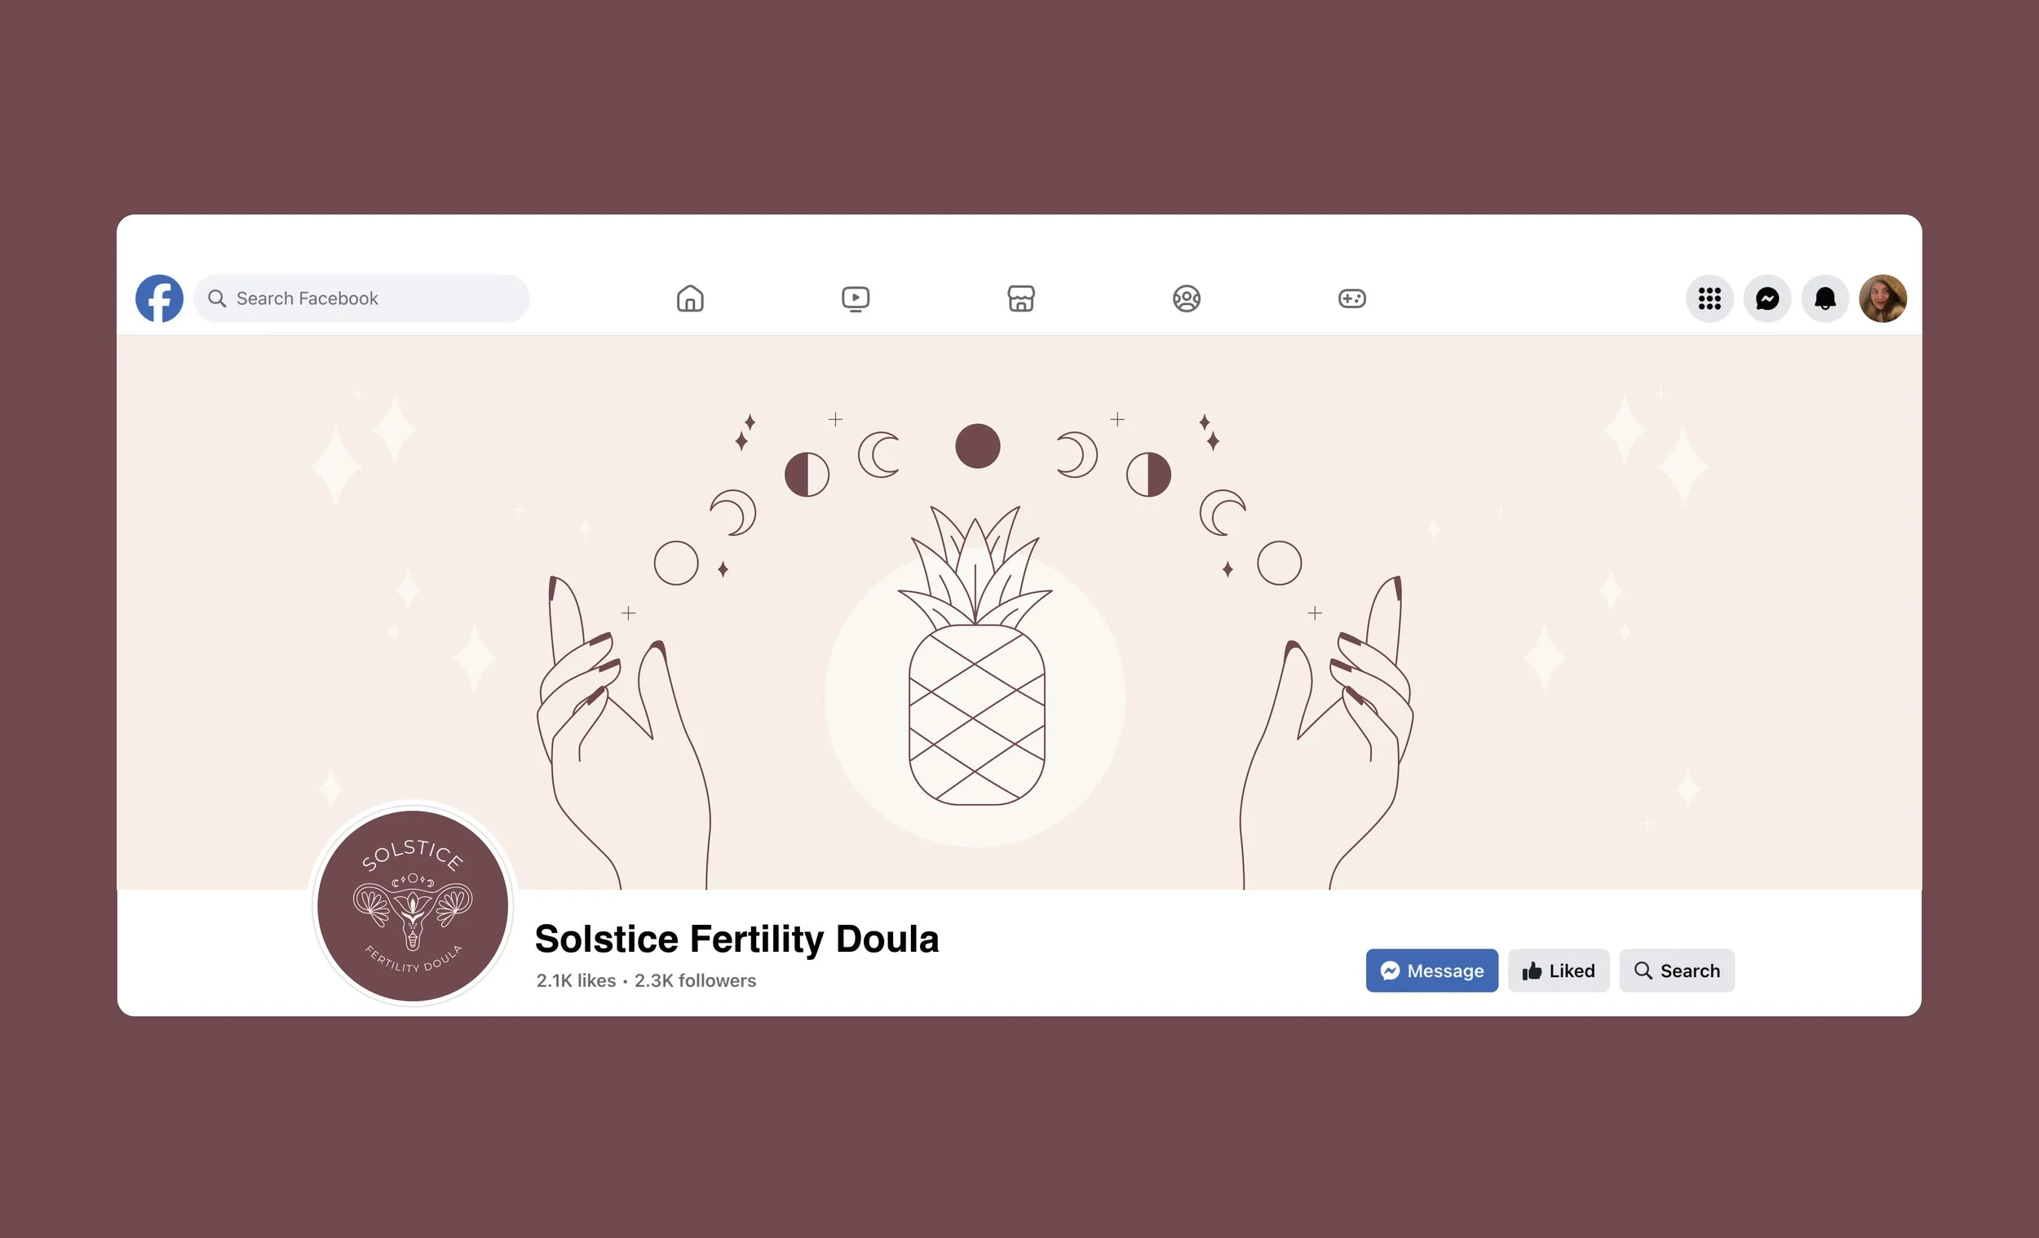Open the account profile picture menu
This screenshot has height=1238, width=2039.
click(x=1883, y=298)
